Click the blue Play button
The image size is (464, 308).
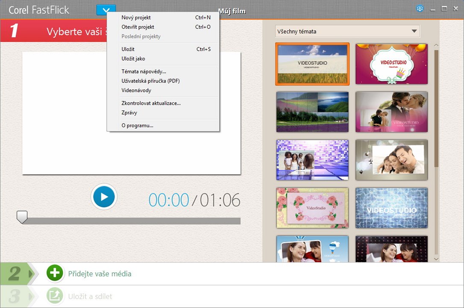coord(104,197)
